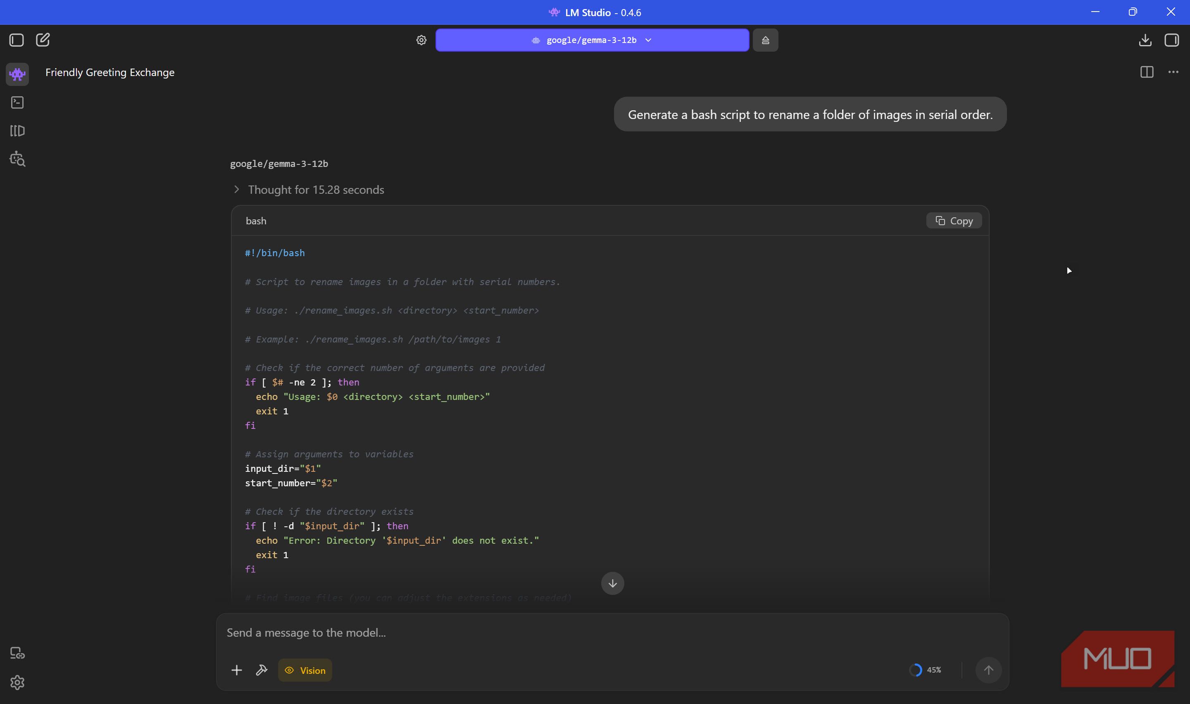Select the google/gemma-3-12b label above the response

pos(279,164)
